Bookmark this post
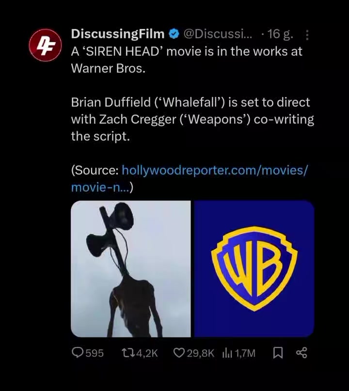Viewport: 349px width, 391px height. 278,353
